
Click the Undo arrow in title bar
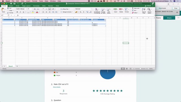tap(18, 3)
